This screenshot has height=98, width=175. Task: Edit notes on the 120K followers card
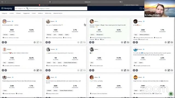tap(125, 70)
